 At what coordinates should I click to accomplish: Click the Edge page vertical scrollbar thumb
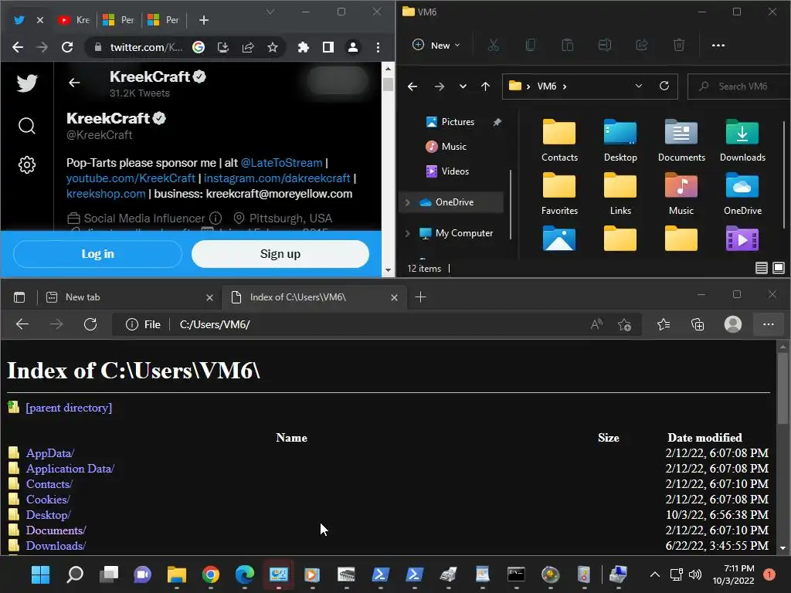point(783,388)
